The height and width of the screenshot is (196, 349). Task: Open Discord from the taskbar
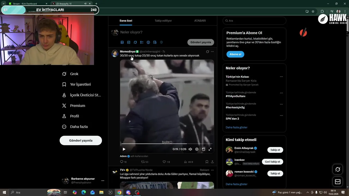point(128,192)
